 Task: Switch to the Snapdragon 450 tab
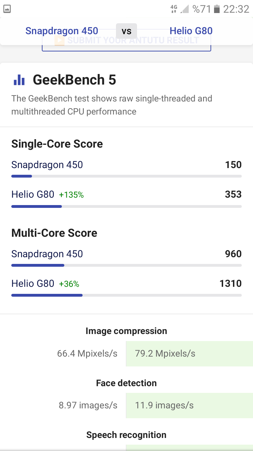pos(61,31)
